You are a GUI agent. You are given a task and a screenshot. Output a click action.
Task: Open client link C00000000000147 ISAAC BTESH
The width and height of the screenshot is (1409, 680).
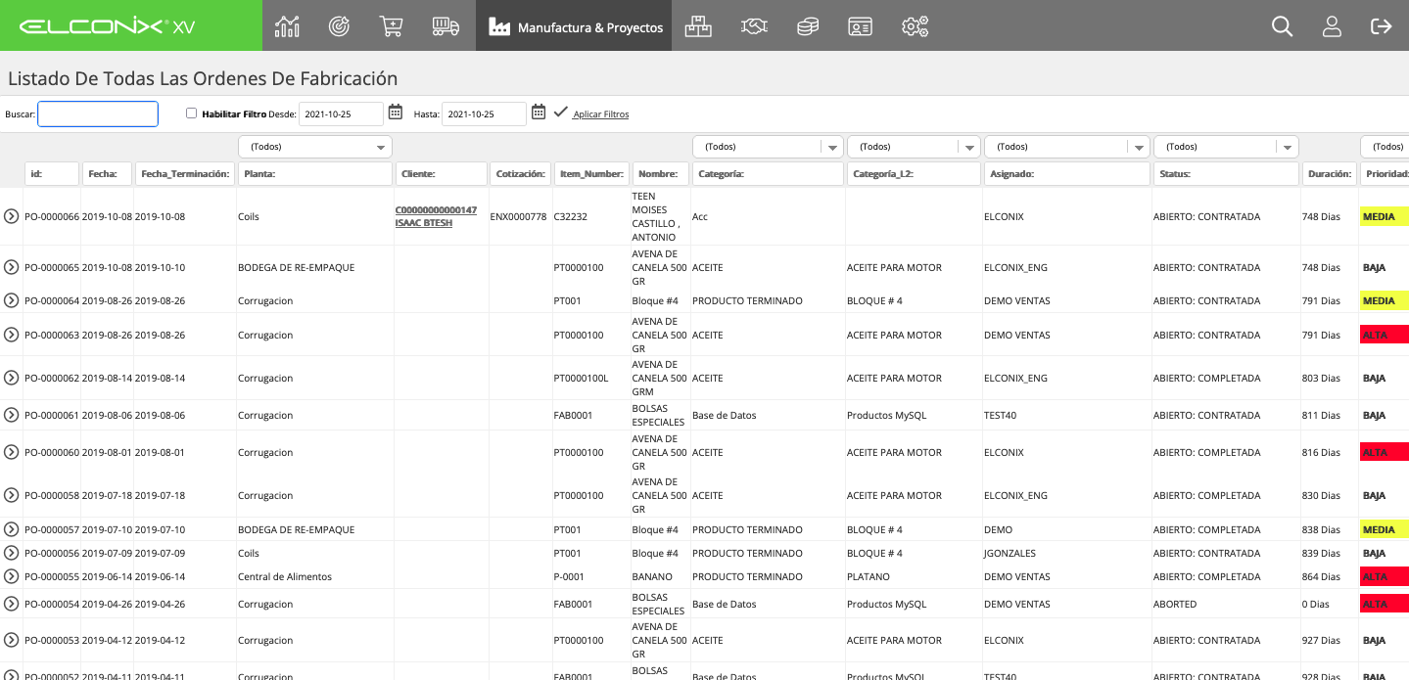[436, 216]
